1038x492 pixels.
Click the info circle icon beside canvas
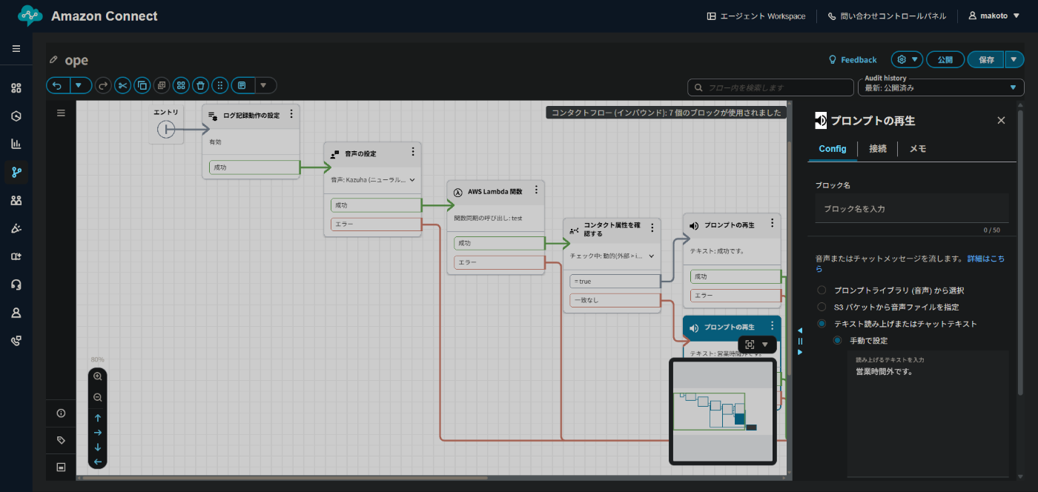tap(62, 413)
